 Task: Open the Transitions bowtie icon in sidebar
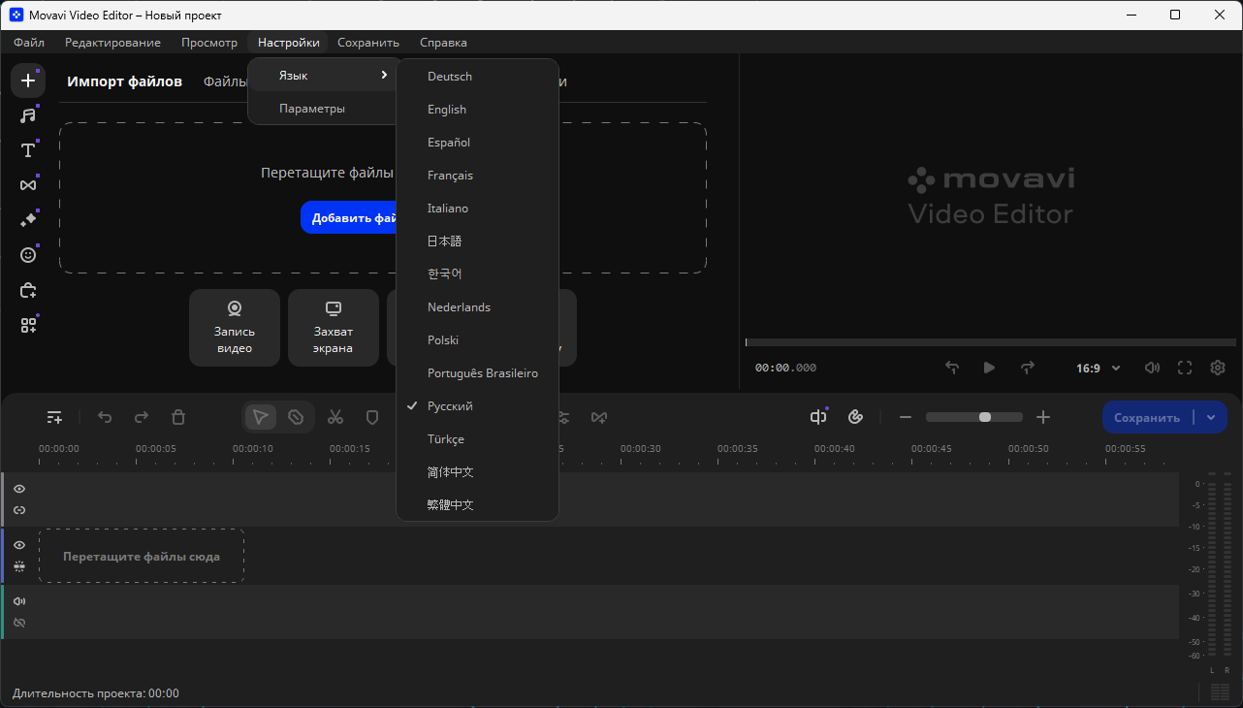pos(28,185)
